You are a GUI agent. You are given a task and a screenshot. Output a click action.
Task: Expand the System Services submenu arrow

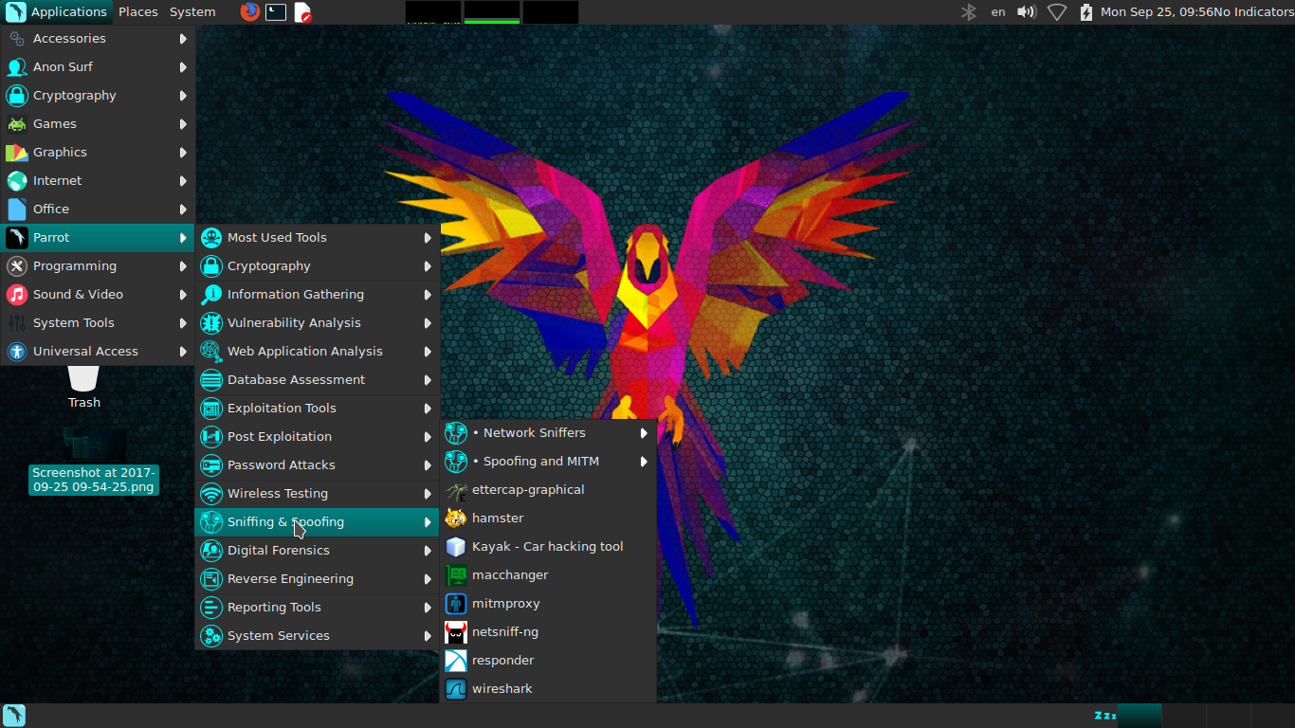click(x=428, y=636)
